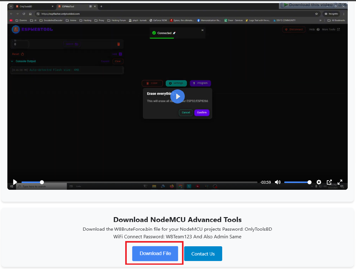Open the EncodeAndDecoder bookmark folder
The height and width of the screenshot is (269, 356).
51,21
